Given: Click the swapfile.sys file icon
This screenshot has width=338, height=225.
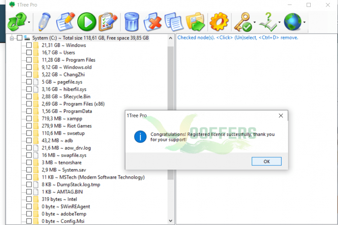Looking at the screenshot, I should (36, 155).
